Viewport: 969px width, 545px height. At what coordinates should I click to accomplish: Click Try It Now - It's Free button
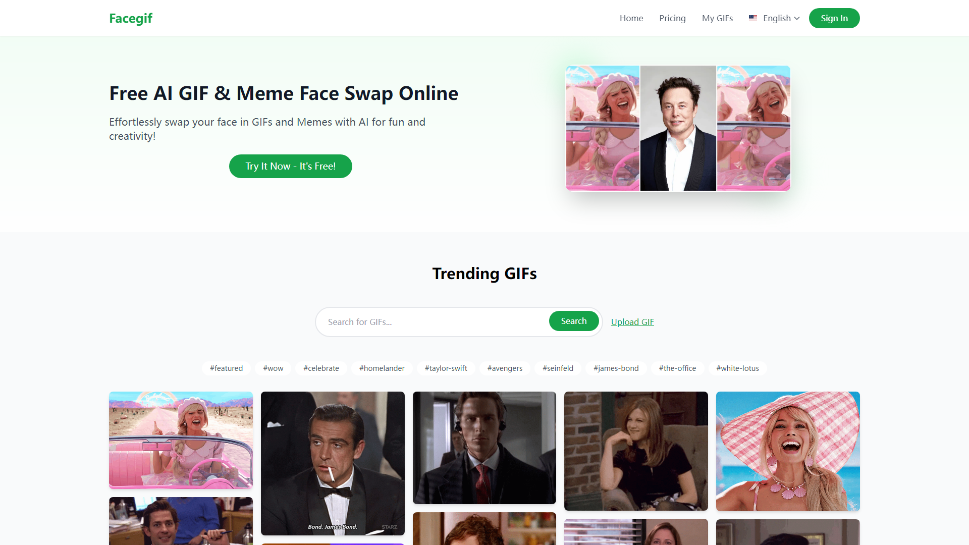[x=290, y=167]
